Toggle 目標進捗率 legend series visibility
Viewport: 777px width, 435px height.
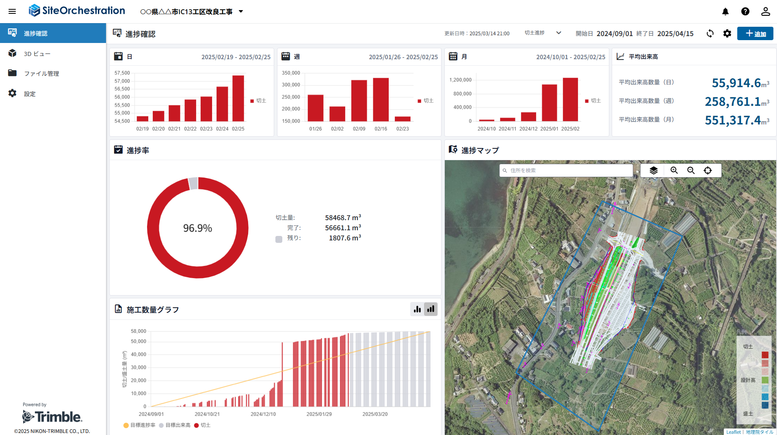139,425
